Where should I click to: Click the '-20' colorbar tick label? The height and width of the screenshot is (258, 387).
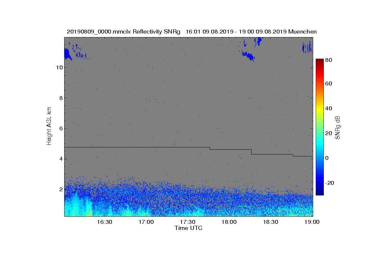coord(330,183)
